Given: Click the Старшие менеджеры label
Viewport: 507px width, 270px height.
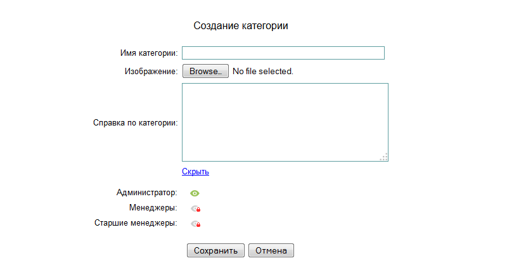Looking at the screenshot, I should click(x=136, y=222).
